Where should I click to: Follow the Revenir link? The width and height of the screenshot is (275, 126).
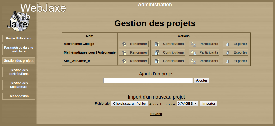point(156,114)
